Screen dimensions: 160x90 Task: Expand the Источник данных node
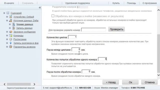7,20
